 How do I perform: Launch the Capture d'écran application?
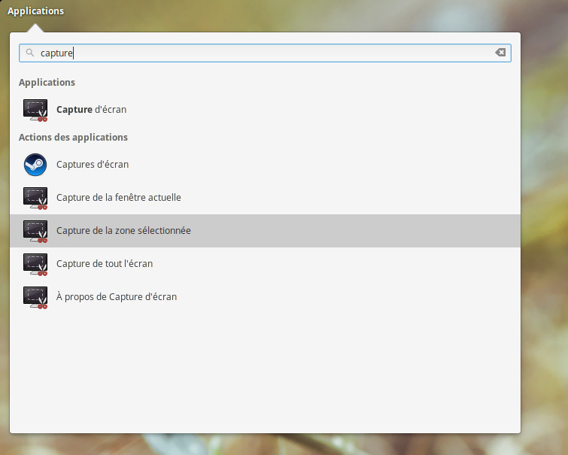click(91, 110)
